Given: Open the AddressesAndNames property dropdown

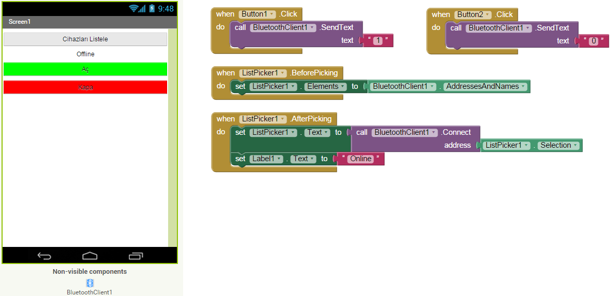Looking at the screenshot, I should (x=523, y=87).
